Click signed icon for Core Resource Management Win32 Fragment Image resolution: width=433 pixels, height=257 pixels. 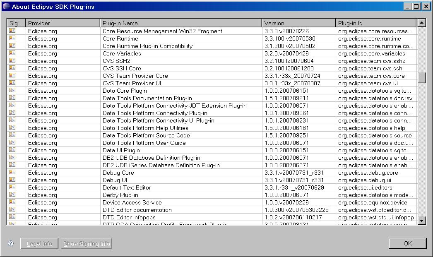pyautogui.click(x=12, y=31)
